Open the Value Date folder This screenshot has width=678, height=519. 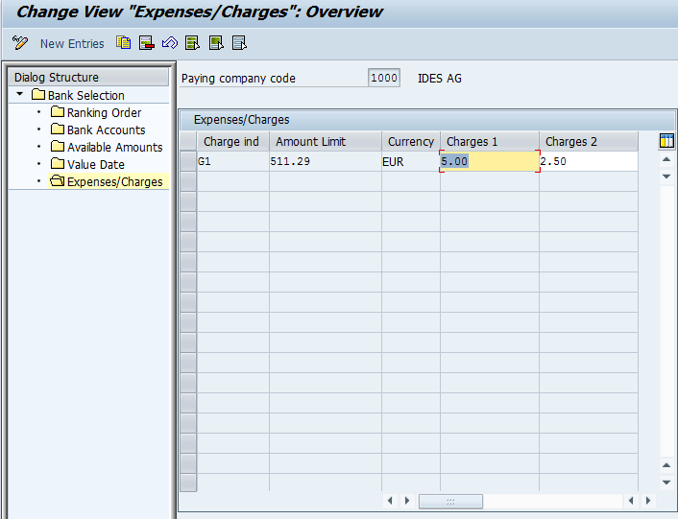point(95,164)
